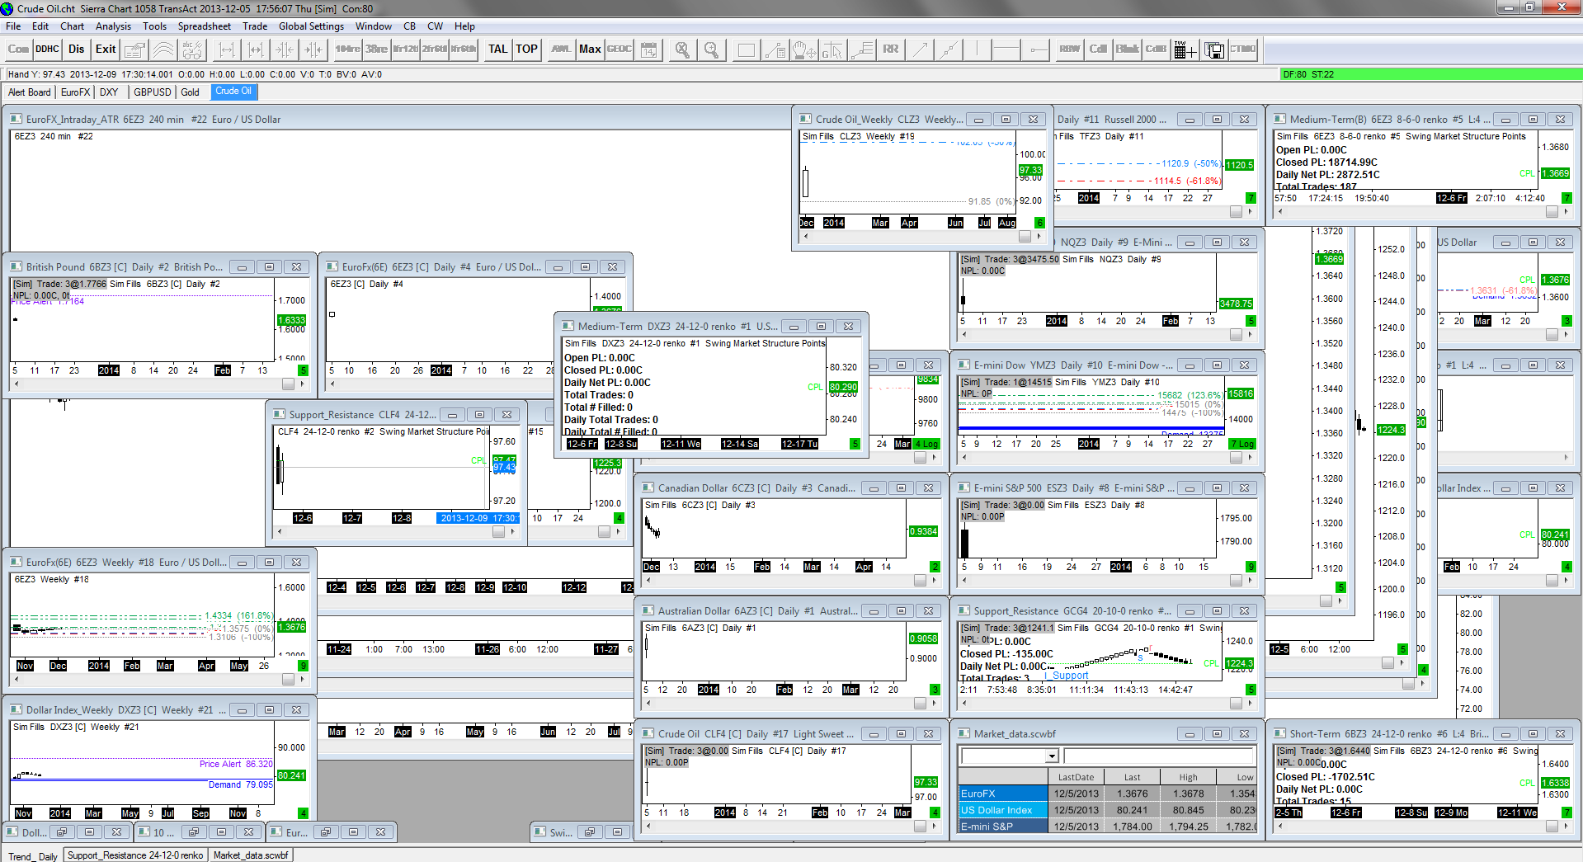The height and width of the screenshot is (862, 1583).
Task: Switch to the Alert Board tab
Action: coord(30,92)
